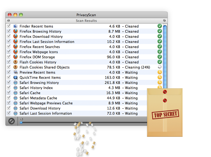
Task: Click the spinner for Flash Cookies Shared Objects
Action: pyautogui.click(x=159, y=67)
